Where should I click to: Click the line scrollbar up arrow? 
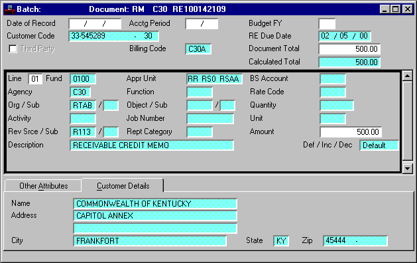[408, 76]
